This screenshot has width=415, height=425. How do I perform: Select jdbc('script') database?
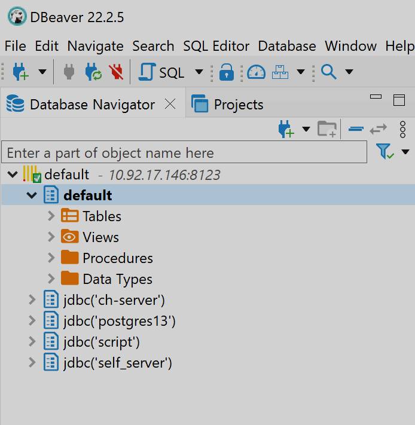[102, 342]
